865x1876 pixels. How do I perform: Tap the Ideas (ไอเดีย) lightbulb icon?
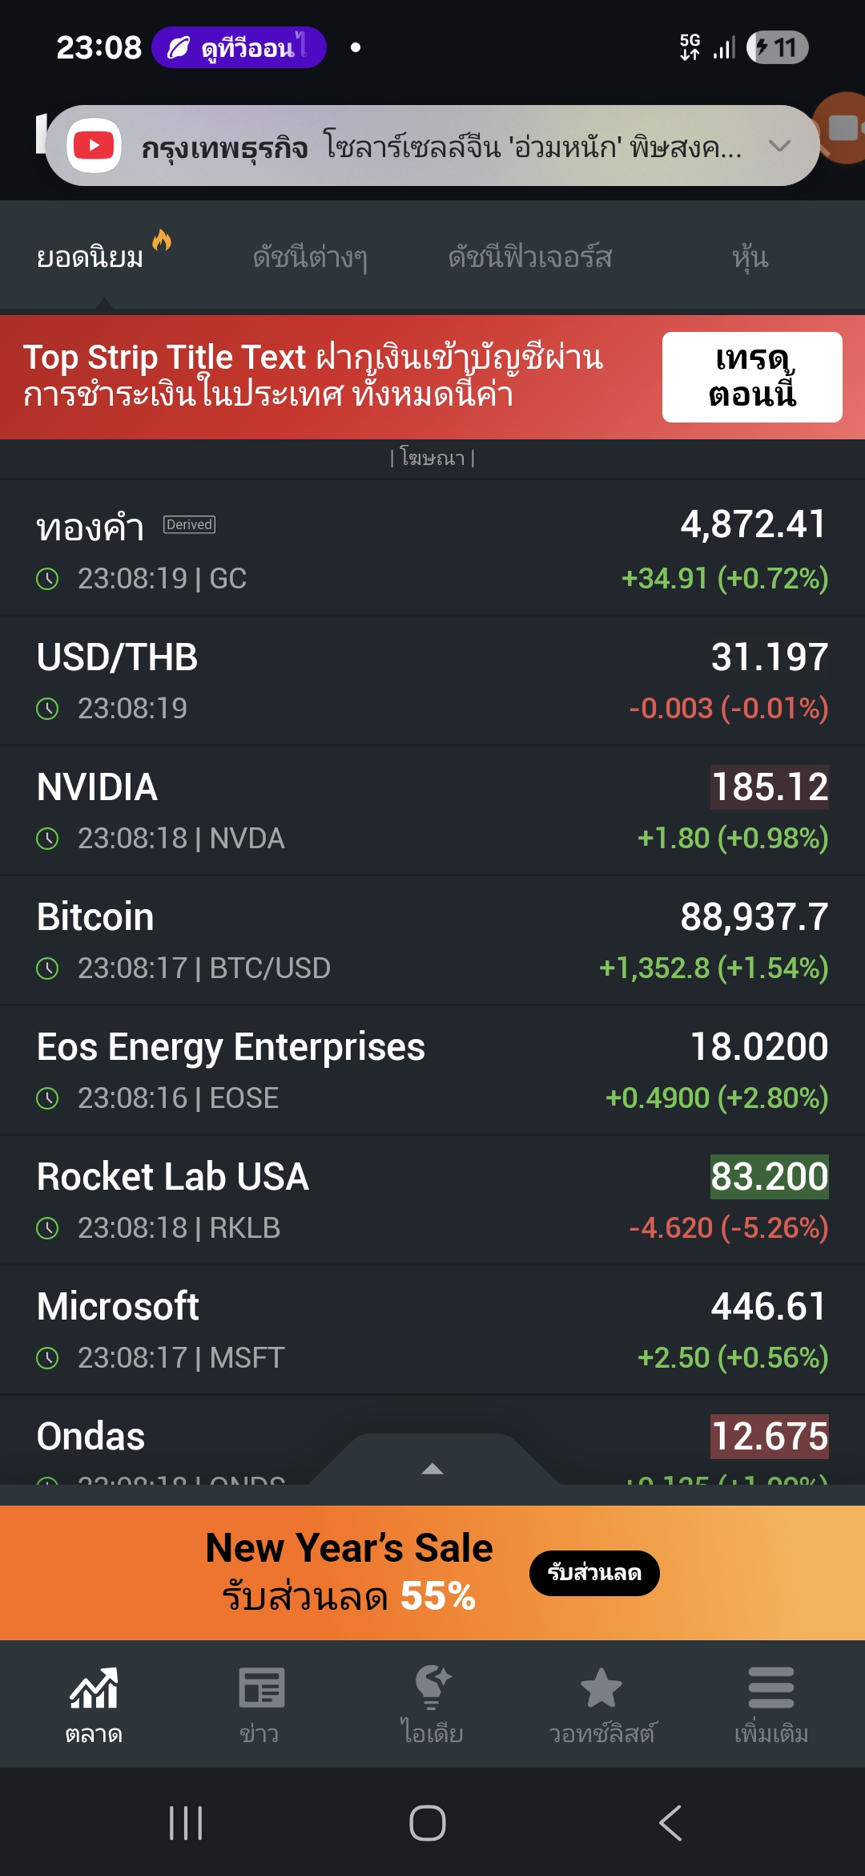click(x=432, y=1688)
